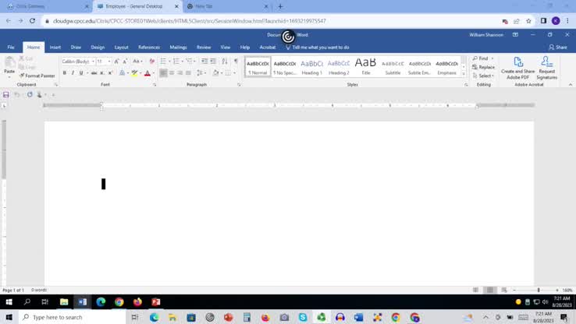The height and width of the screenshot is (324, 576).
Task: Click Request Signatures
Action: pos(546,68)
